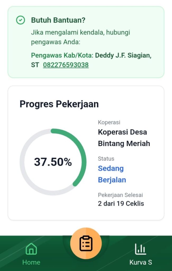Open the orange clipboard checklist button
This screenshot has height=271, width=172.
pyautogui.click(x=86, y=243)
